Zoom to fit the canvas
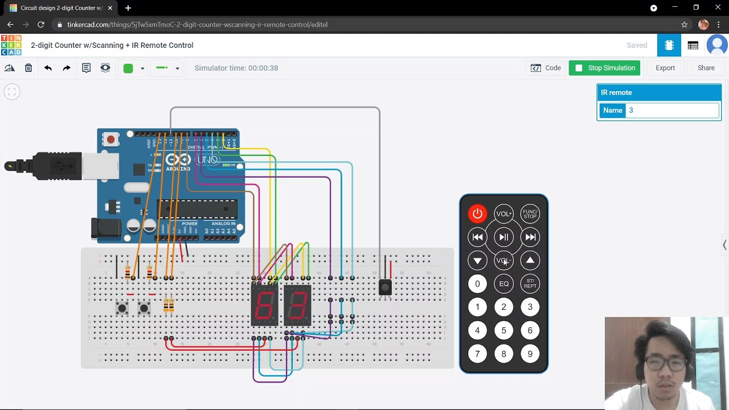 point(12,92)
